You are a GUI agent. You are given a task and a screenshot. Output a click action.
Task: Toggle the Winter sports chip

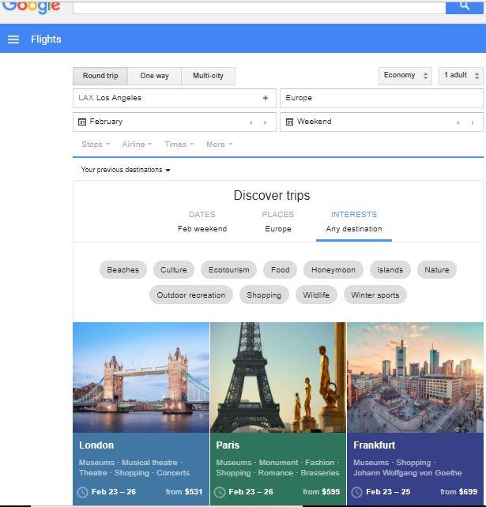tap(375, 295)
